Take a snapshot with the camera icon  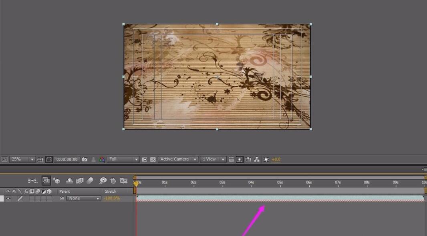85,159
